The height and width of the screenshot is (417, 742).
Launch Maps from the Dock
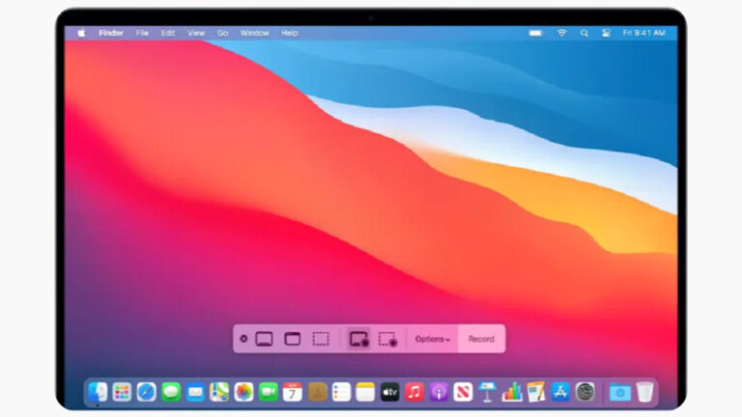pyautogui.click(x=219, y=392)
